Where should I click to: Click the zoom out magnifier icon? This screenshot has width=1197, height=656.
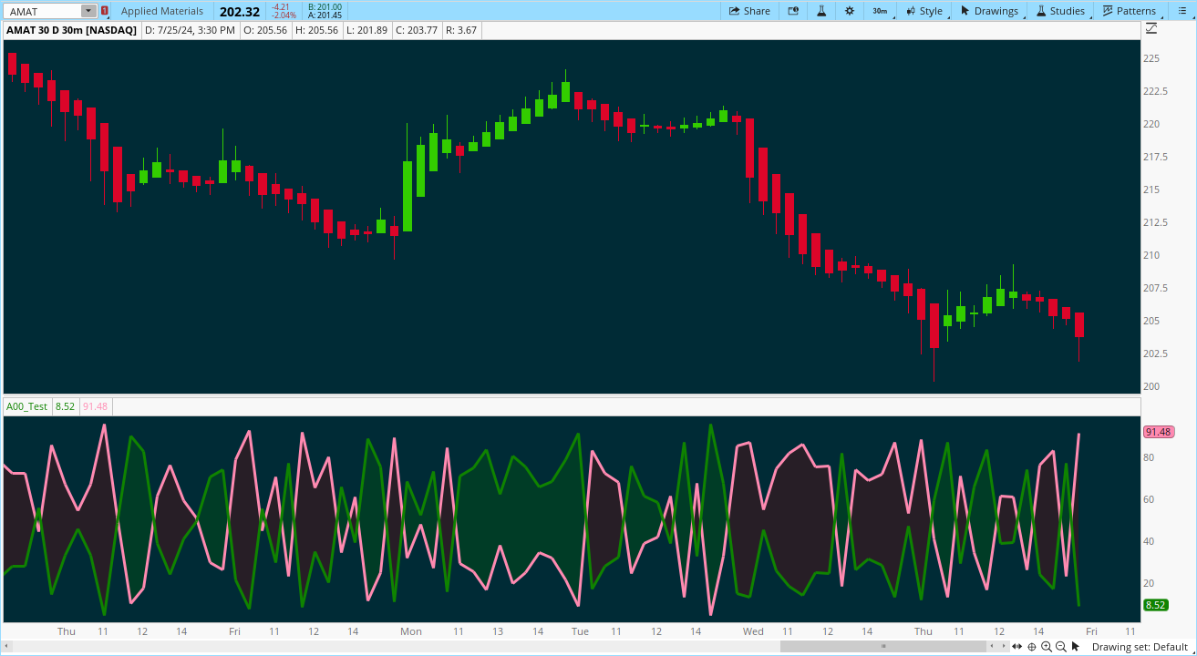[x=1060, y=646]
